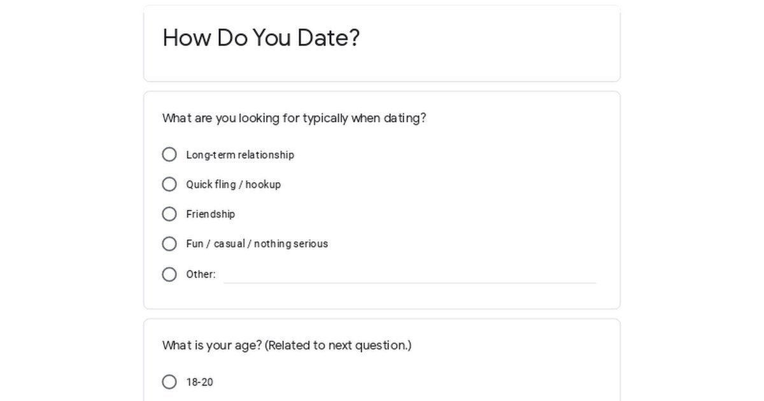Image resolution: width=764 pixels, height=401 pixels.
Task: Pick the Friendship radio button
Action: 169,214
